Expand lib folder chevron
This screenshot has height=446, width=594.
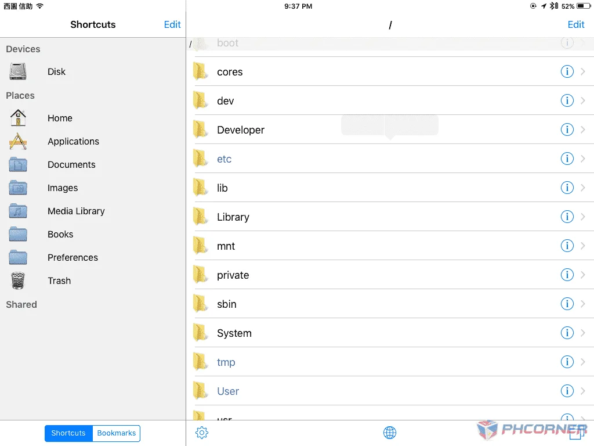point(582,188)
